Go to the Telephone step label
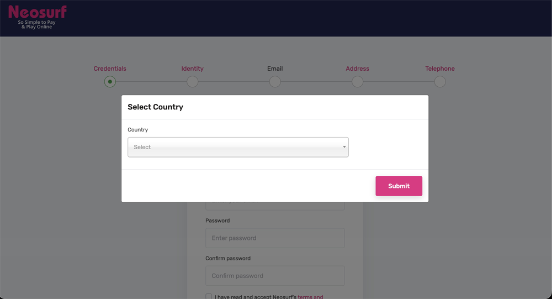552x299 pixels. (x=440, y=69)
